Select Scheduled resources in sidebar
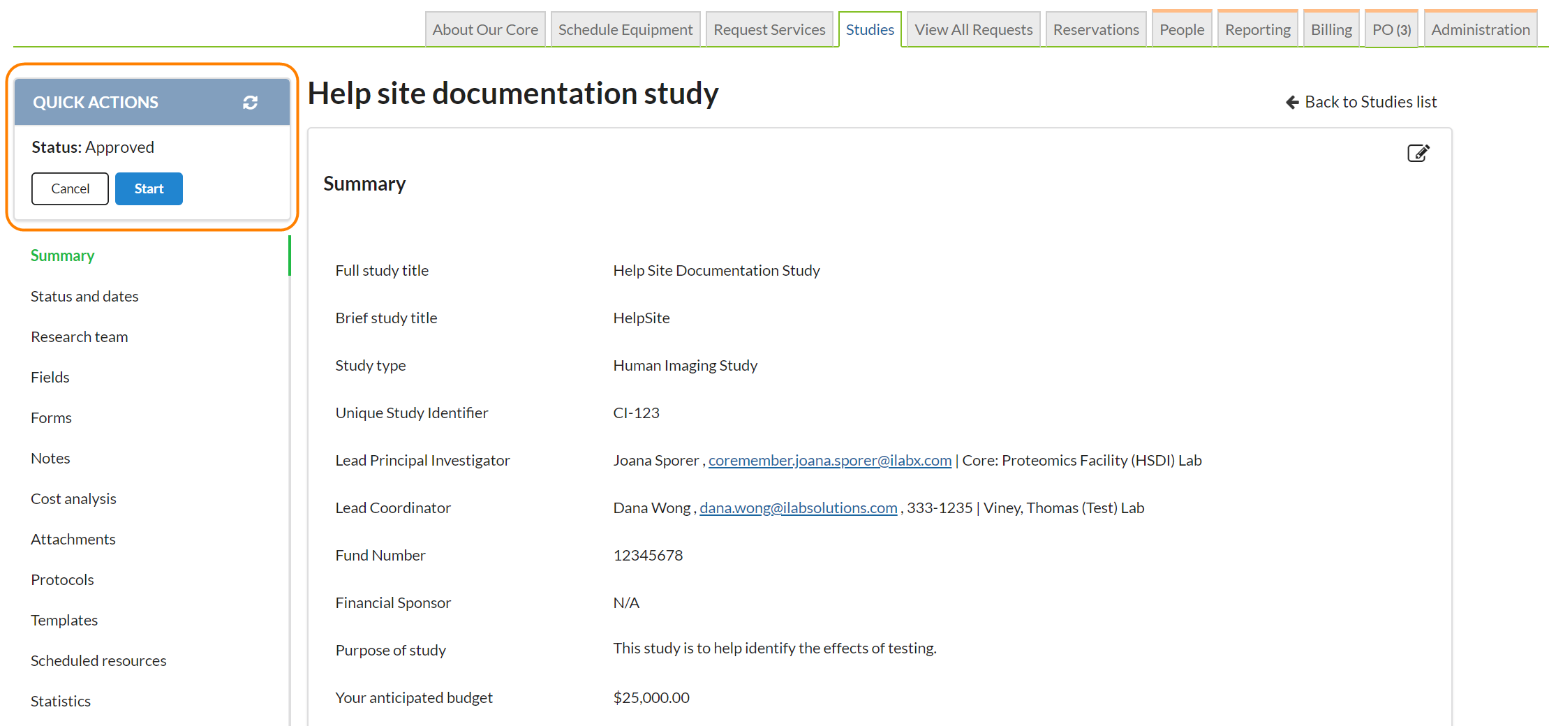This screenshot has height=726, width=1549. point(98,661)
